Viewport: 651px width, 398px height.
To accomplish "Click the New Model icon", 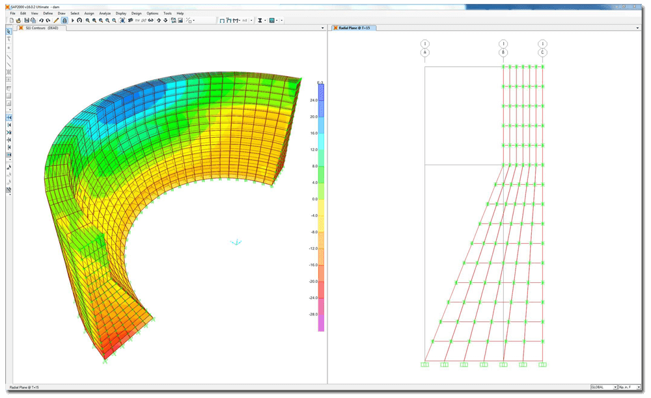I will point(11,20).
